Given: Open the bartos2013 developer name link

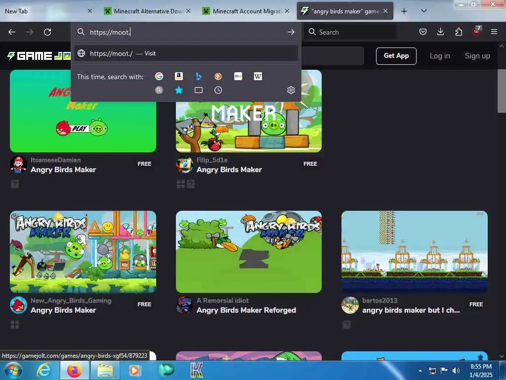Looking at the screenshot, I should coord(379,300).
